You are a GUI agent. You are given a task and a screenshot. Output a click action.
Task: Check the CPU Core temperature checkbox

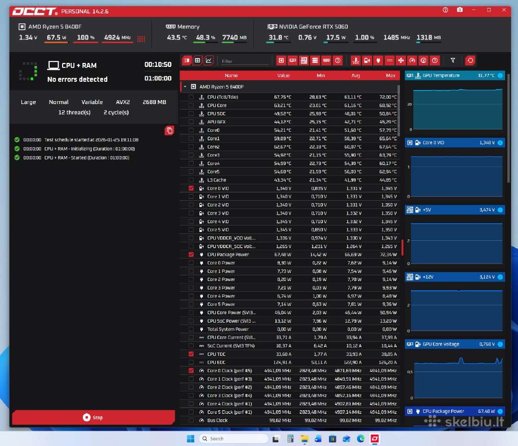click(191, 105)
